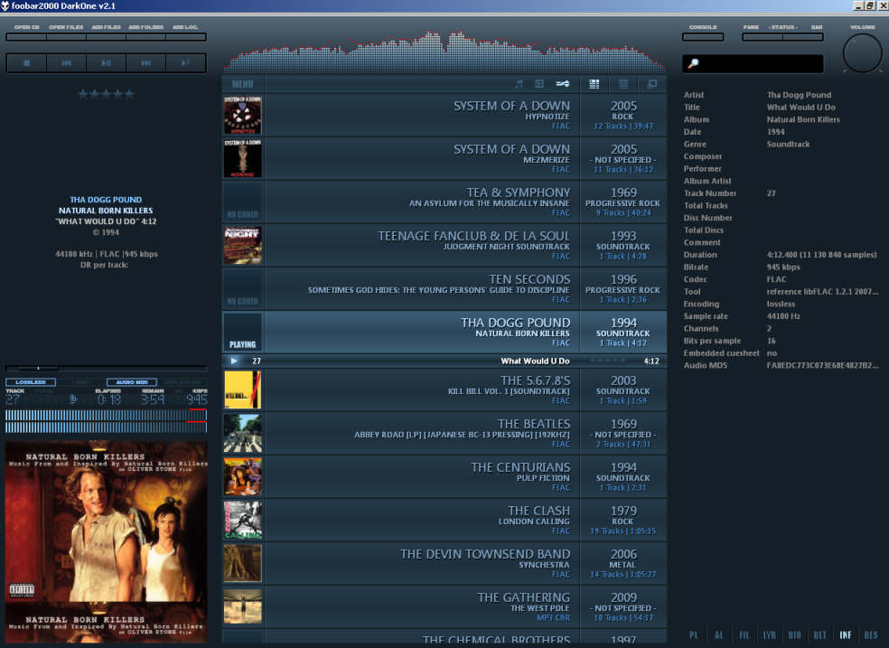Click the REPLAYGAIN indicator
The width and height of the screenshot is (889, 648).
[x=182, y=382]
